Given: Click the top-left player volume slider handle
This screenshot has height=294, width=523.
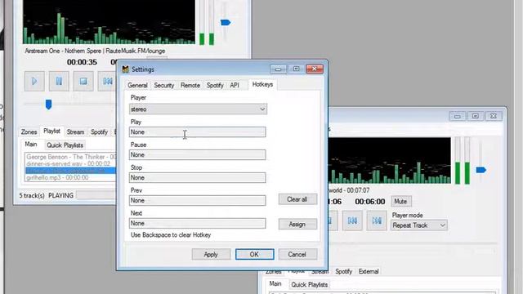Looking at the screenshot, I should click(x=226, y=23).
